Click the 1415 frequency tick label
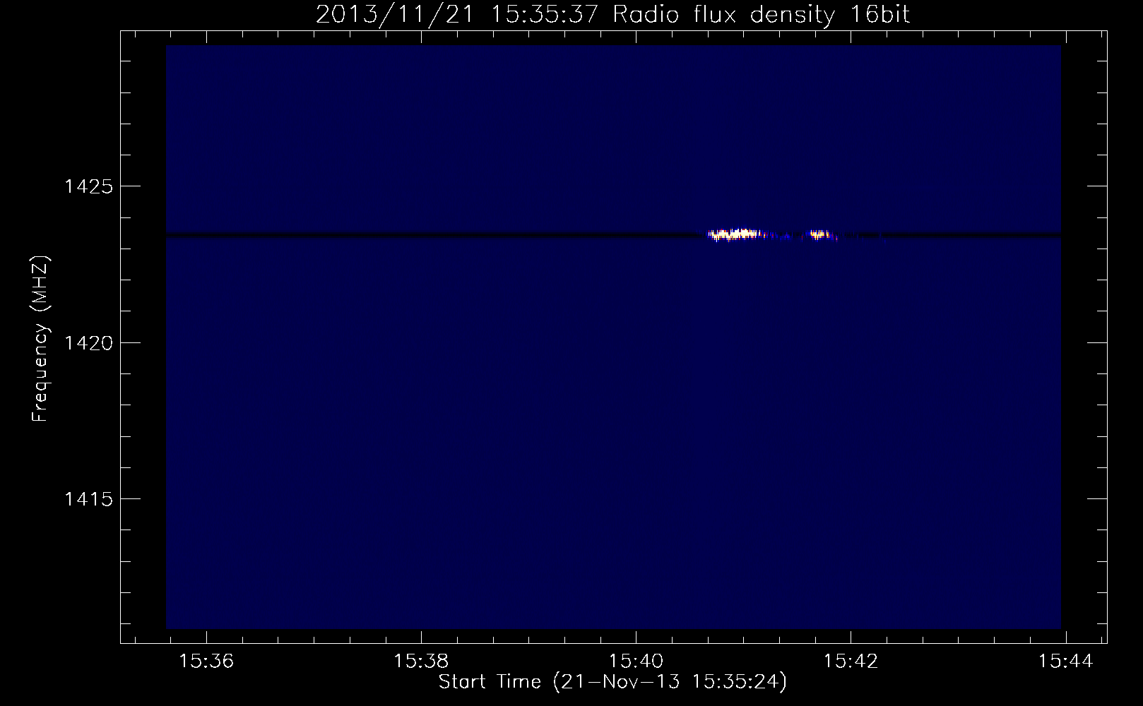1143x706 pixels. pos(88,499)
